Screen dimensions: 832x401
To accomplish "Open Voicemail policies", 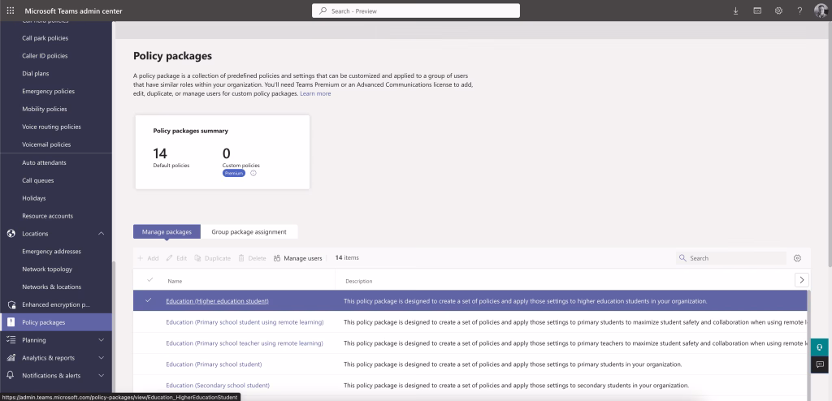I will (46, 144).
